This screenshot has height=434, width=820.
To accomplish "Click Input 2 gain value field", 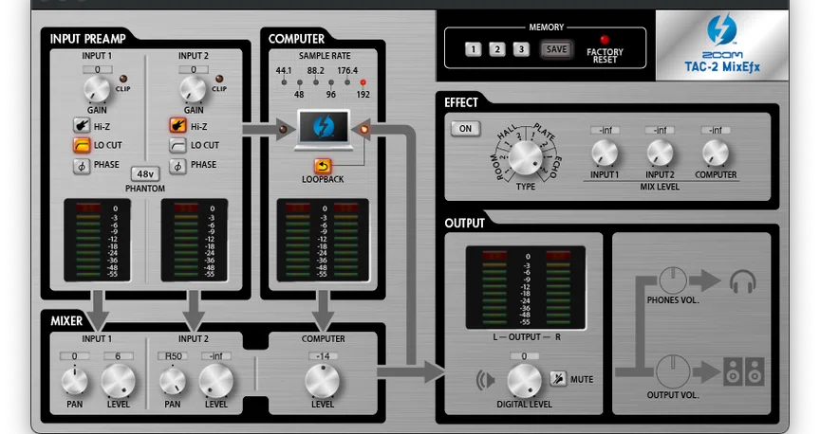I will coord(194,69).
